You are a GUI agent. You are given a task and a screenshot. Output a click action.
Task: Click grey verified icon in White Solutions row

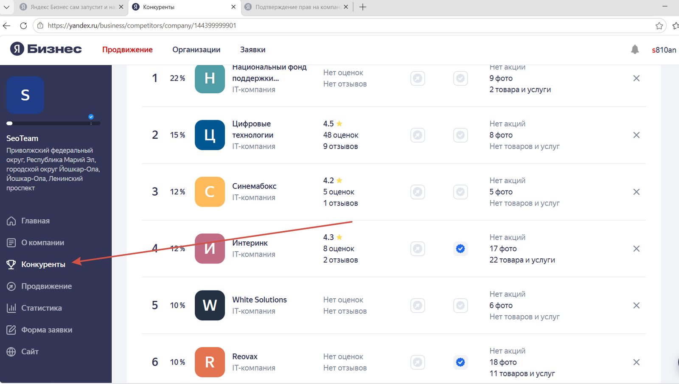460,306
